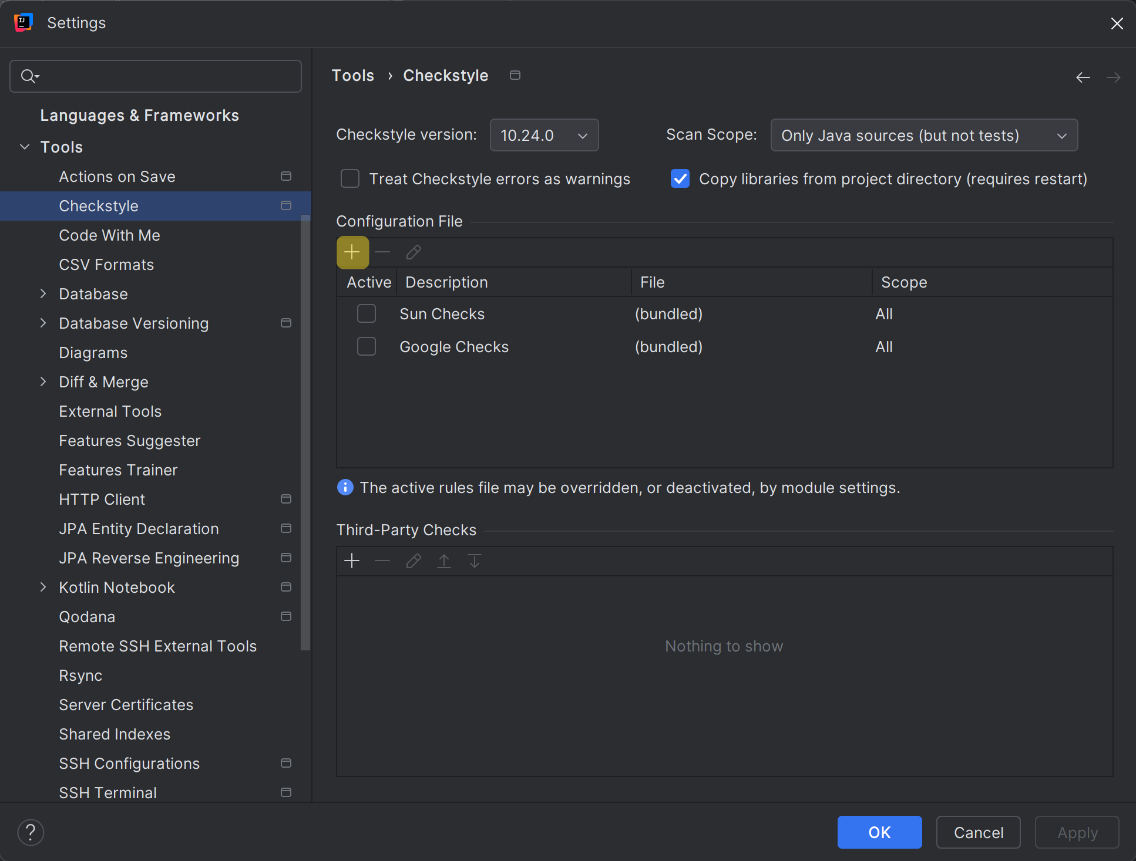Open the help question mark button
1136x861 pixels.
click(31, 832)
